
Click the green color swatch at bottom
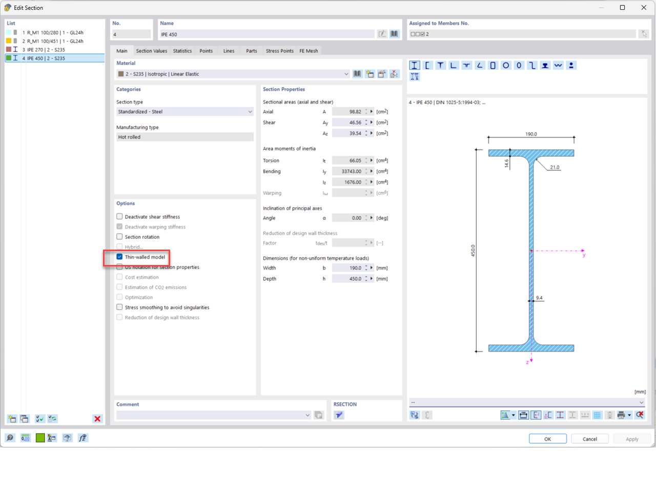pyautogui.click(x=40, y=438)
